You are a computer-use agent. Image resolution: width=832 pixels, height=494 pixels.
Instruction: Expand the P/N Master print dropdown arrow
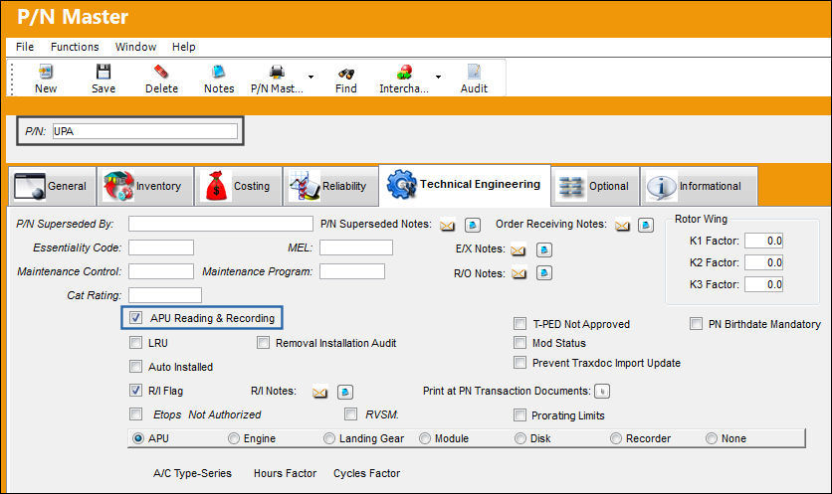point(311,77)
